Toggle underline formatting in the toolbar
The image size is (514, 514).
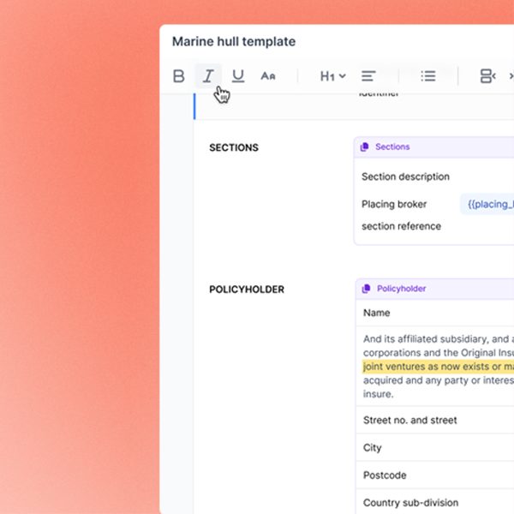pyautogui.click(x=238, y=76)
